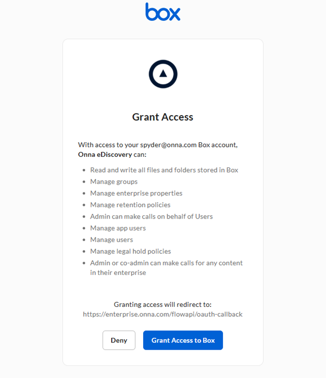Select the Manage legal hold policies item
Viewport: 326px width, 378px height.
click(x=130, y=251)
